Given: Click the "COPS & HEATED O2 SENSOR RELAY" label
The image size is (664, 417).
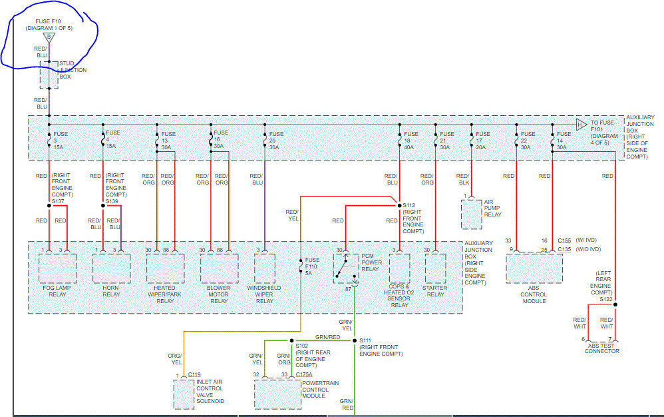Looking at the screenshot, I should pos(399,296).
